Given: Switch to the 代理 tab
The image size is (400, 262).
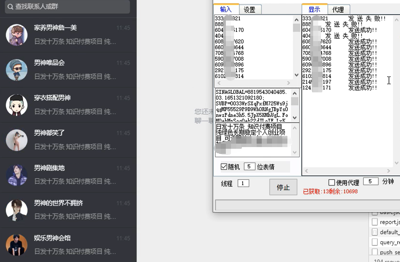Looking at the screenshot, I should pyautogui.click(x=339, y=10).
